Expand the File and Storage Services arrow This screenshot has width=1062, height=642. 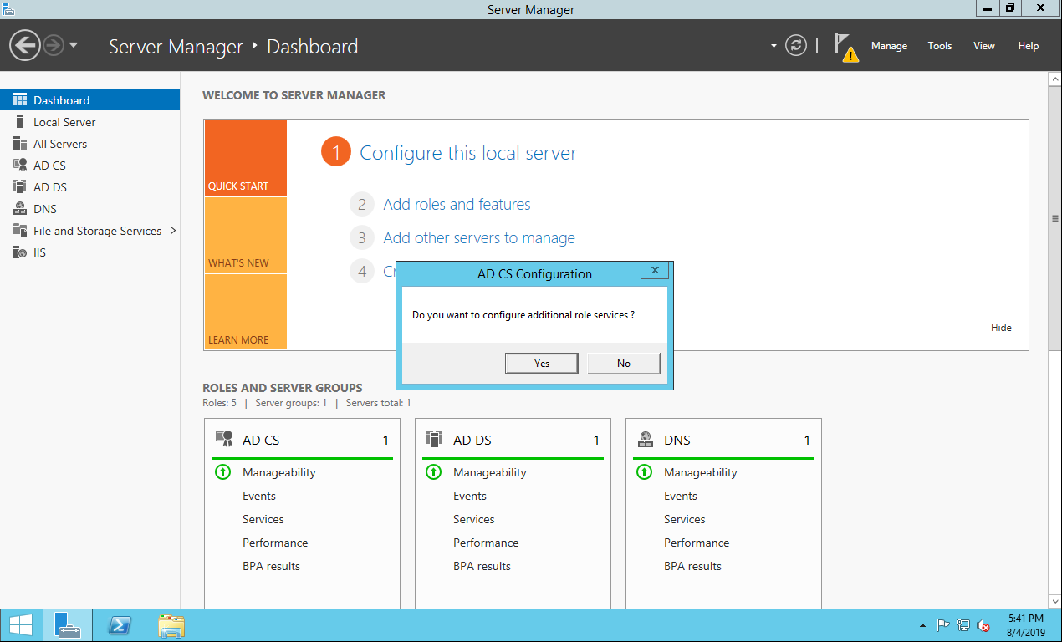click(x=173, y=231)
